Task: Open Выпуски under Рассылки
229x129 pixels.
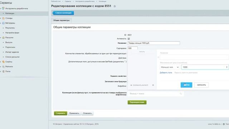Action: [9, 42]
